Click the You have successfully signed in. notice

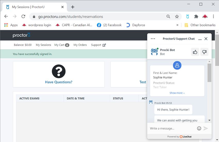(32, 54)
